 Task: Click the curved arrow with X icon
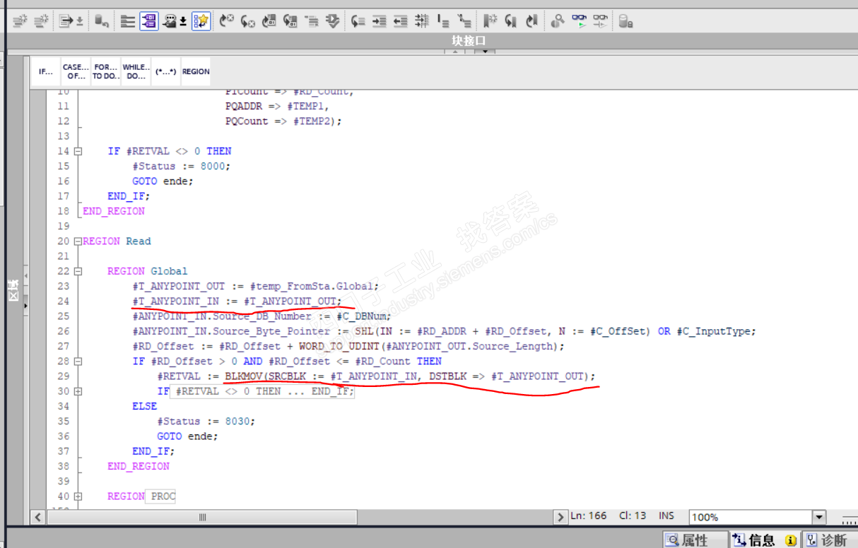(x=227, y=21)
